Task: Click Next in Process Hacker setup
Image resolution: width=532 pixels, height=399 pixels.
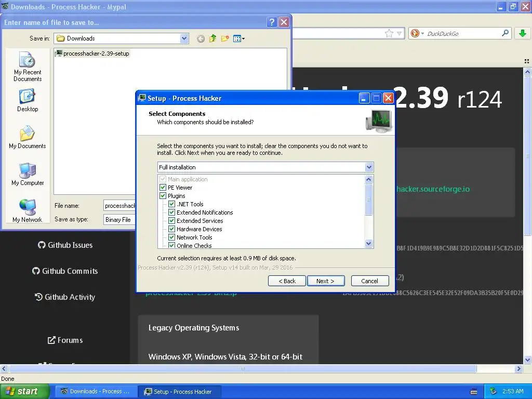Action: [x=326, y=281]
